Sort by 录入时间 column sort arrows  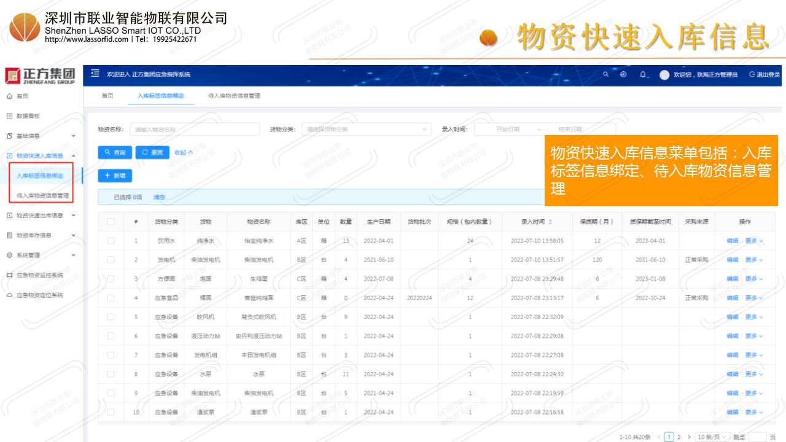click(550, 222)
